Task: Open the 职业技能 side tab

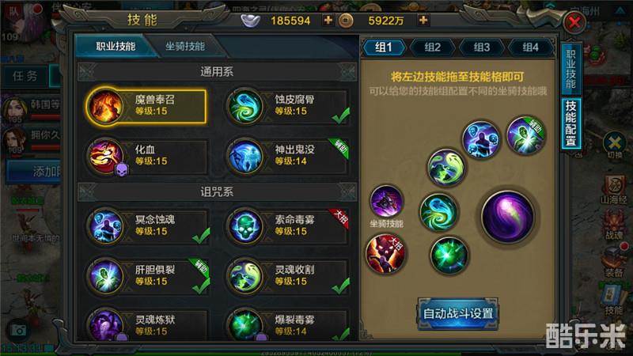Action: pyautogui.click(x=570, y=69)
